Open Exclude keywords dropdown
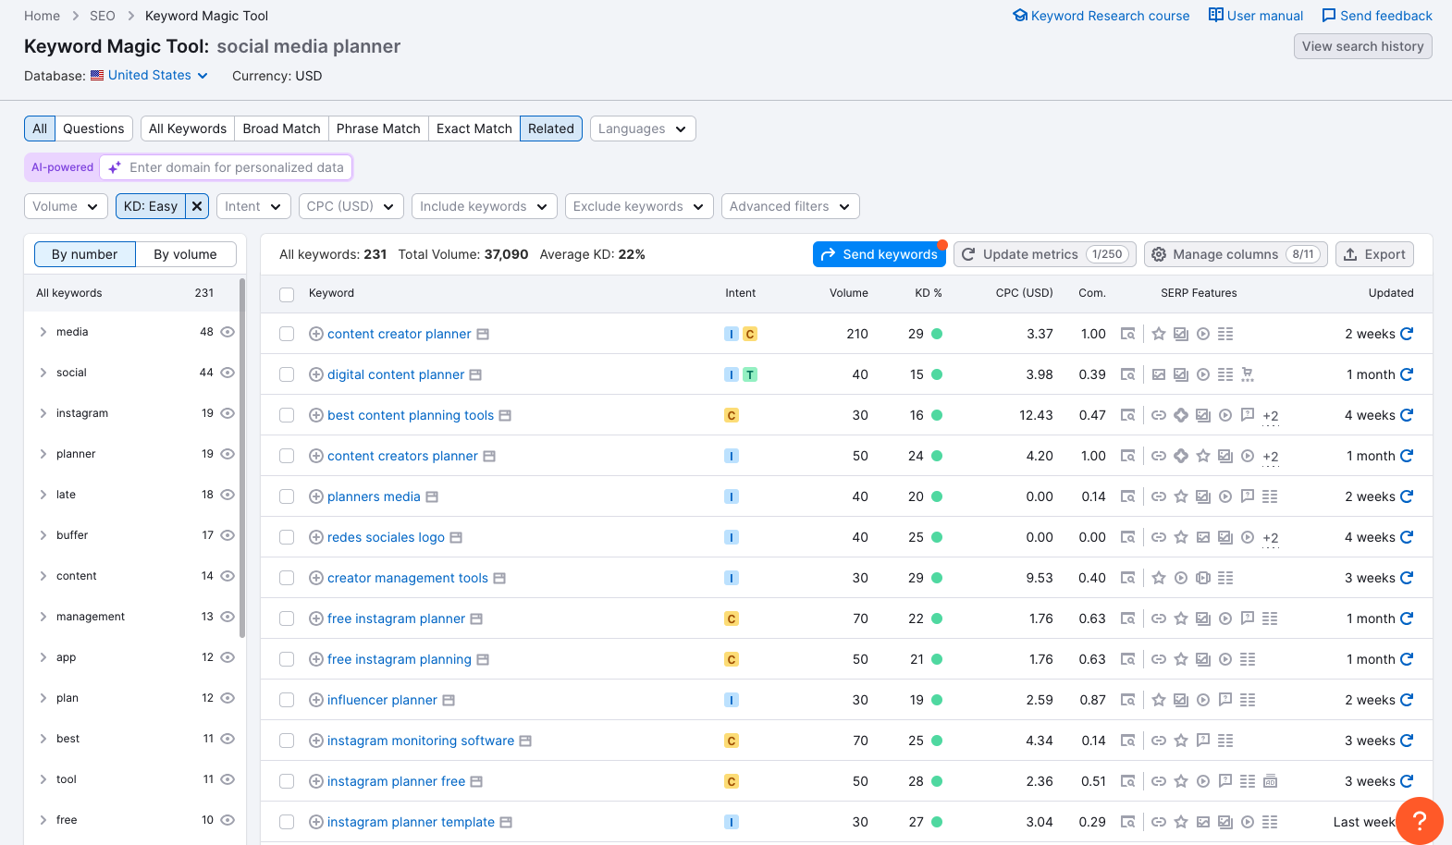Viewport: 1452px width, 845px height. click(x=639, y=206)
